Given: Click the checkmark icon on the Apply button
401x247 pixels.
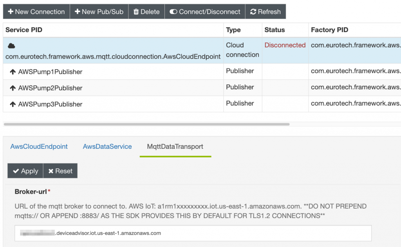Looking at the screenshot, I should click(16, 171).
